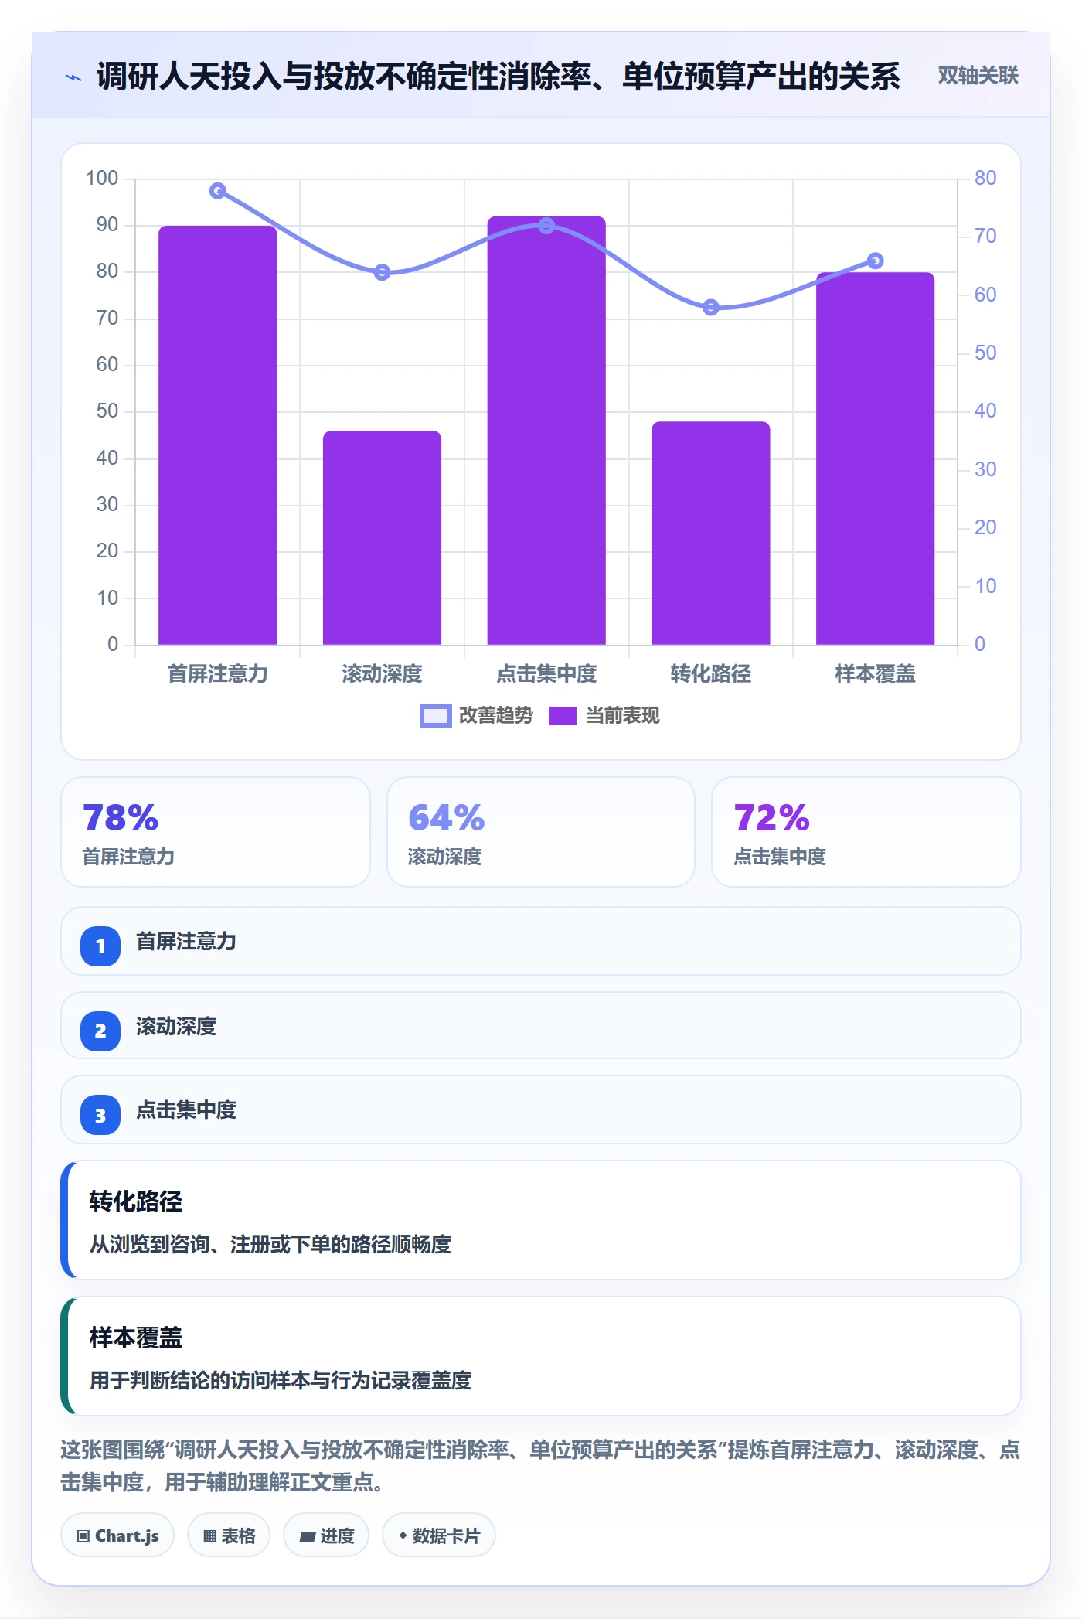Toggle the 改善趋势 legend swatch
1082x1619 pixels.
[435, 716]
